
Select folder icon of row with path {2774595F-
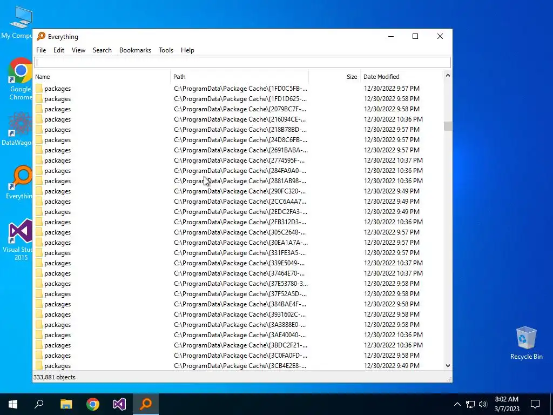39,160
